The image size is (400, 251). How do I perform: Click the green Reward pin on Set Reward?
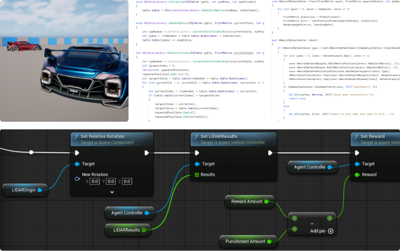[x=357, y=174]
